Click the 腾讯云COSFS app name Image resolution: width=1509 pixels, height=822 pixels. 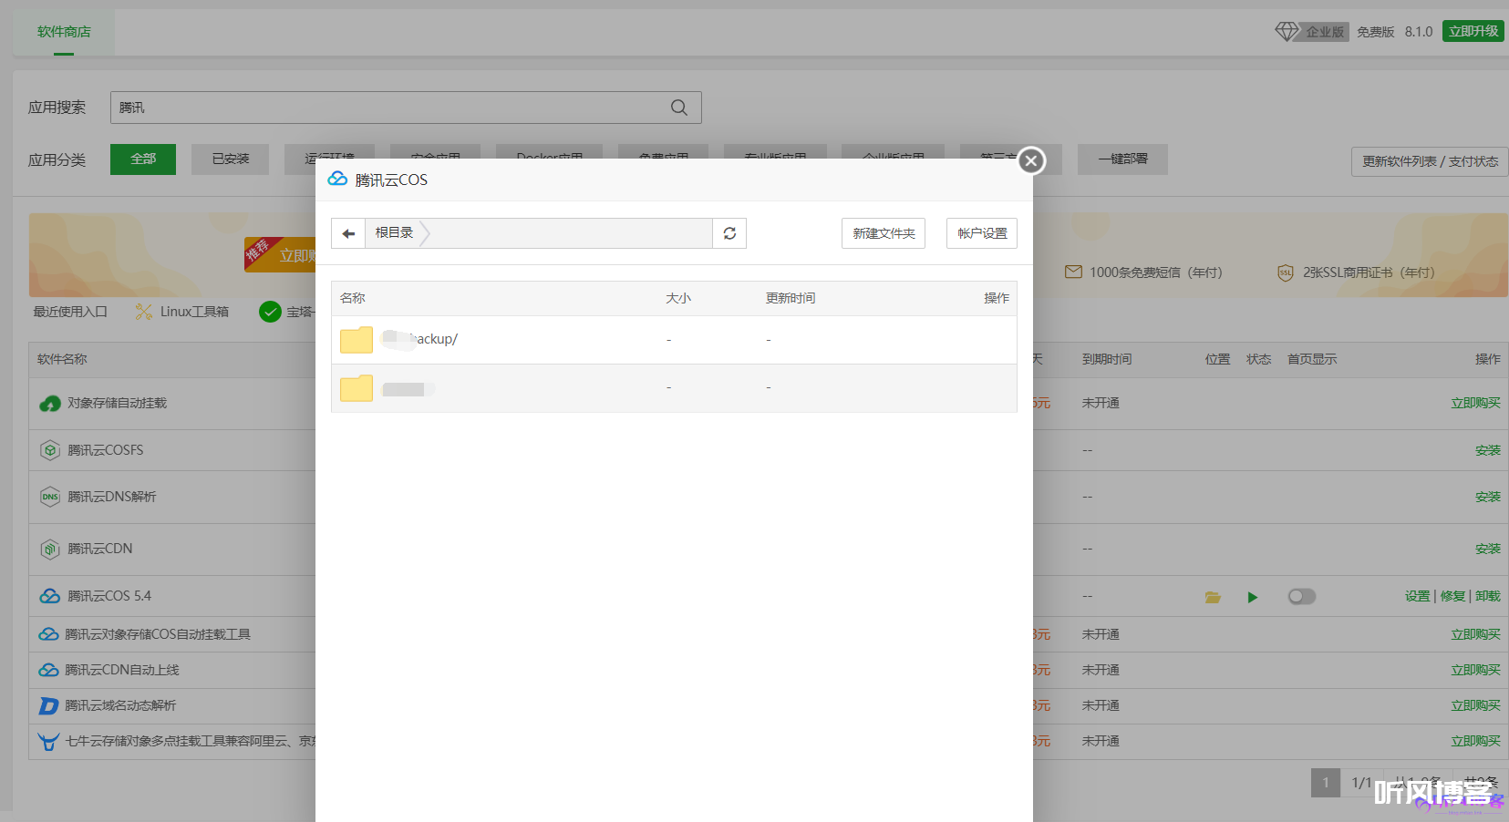(106, 450)
